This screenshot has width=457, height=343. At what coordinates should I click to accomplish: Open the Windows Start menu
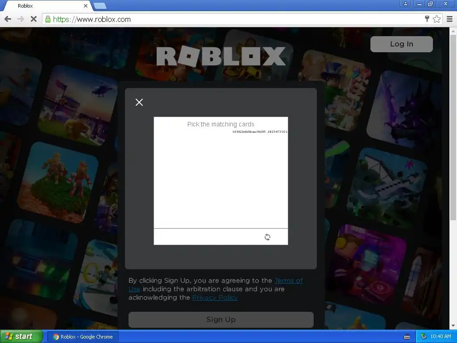click(21, 337)
